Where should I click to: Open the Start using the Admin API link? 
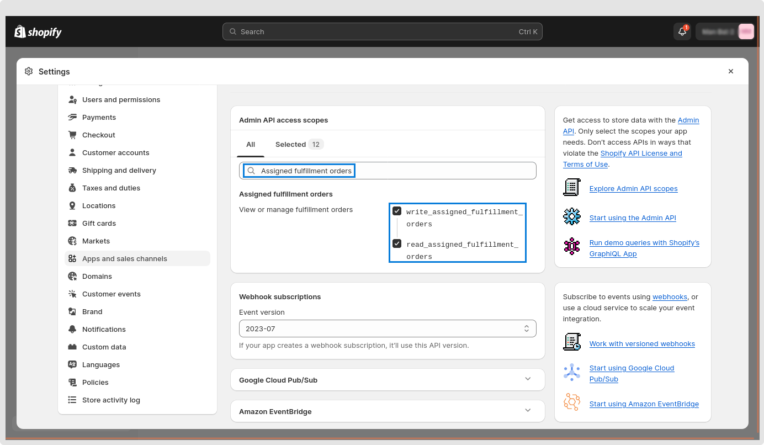[633, 218]
